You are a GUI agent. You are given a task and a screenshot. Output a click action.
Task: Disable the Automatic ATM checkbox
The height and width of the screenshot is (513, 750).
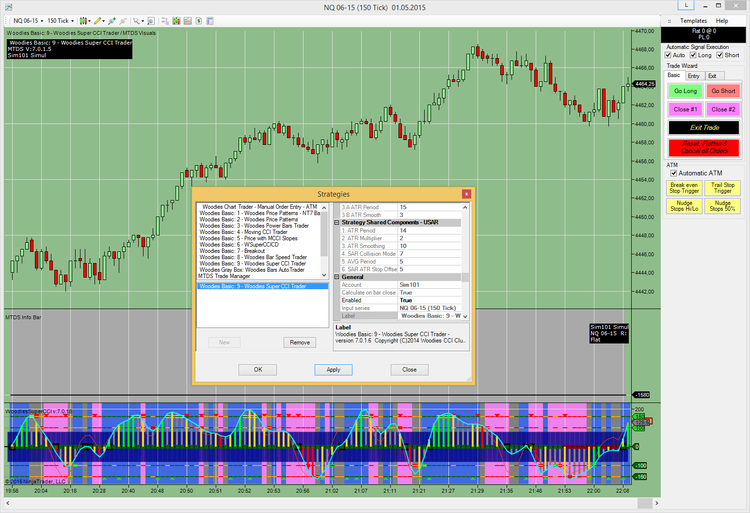pos(673,173)
